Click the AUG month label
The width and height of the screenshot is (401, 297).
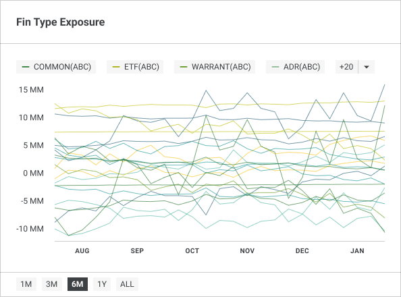(x=82, y=250)
